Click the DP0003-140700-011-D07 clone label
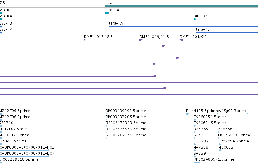The height and width of the screenshot is (164, 258). (27, 153)
